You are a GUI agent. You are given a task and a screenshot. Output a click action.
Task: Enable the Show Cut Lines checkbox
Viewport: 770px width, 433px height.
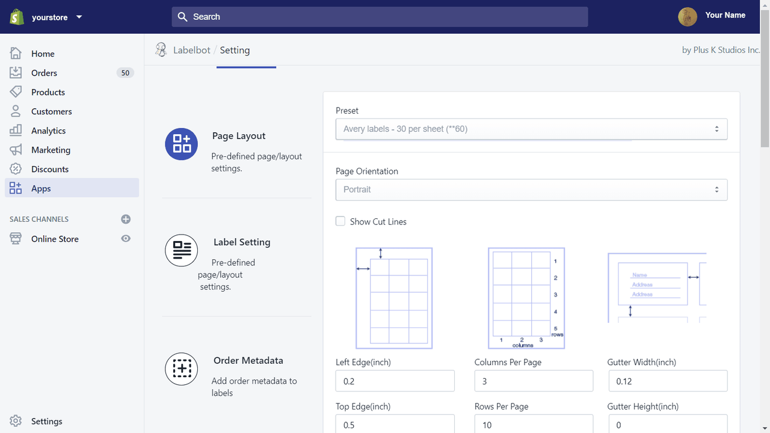[340, 221]
